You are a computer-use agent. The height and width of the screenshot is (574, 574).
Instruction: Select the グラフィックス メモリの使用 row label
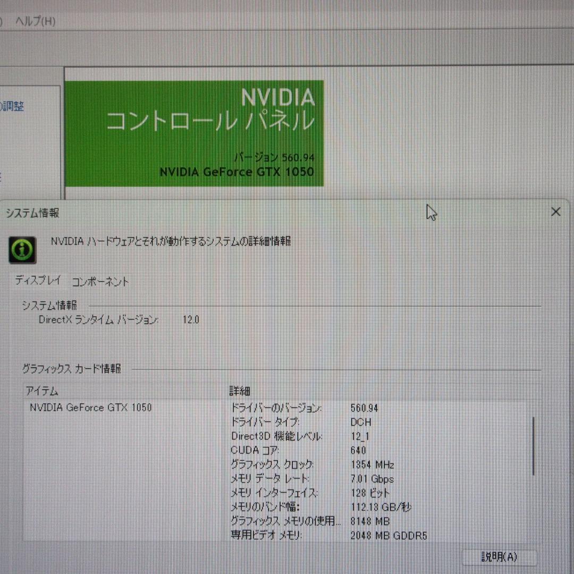coord(285,520)
